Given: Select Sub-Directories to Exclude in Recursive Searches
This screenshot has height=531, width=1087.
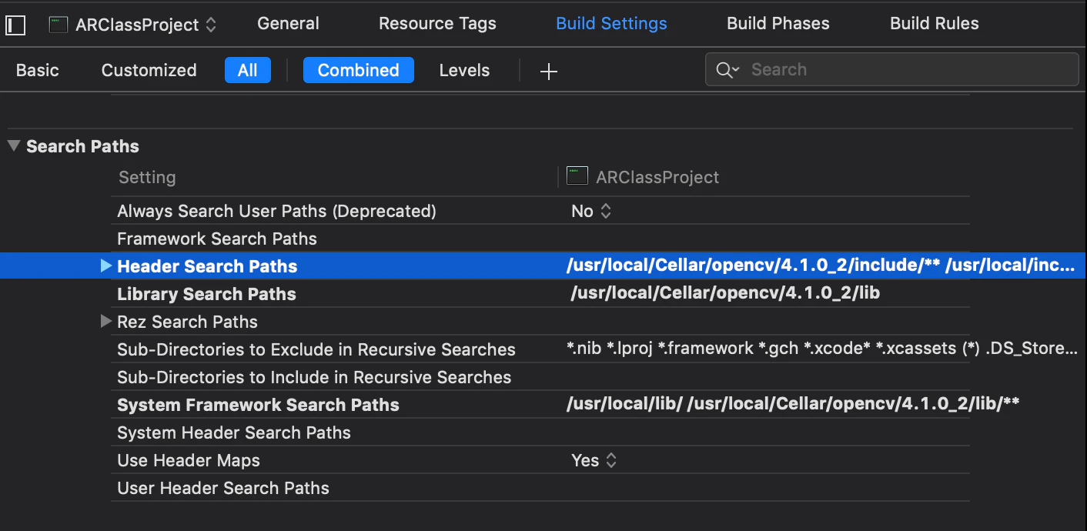Looking at the screenshot, I should click(x=316, y=349).
